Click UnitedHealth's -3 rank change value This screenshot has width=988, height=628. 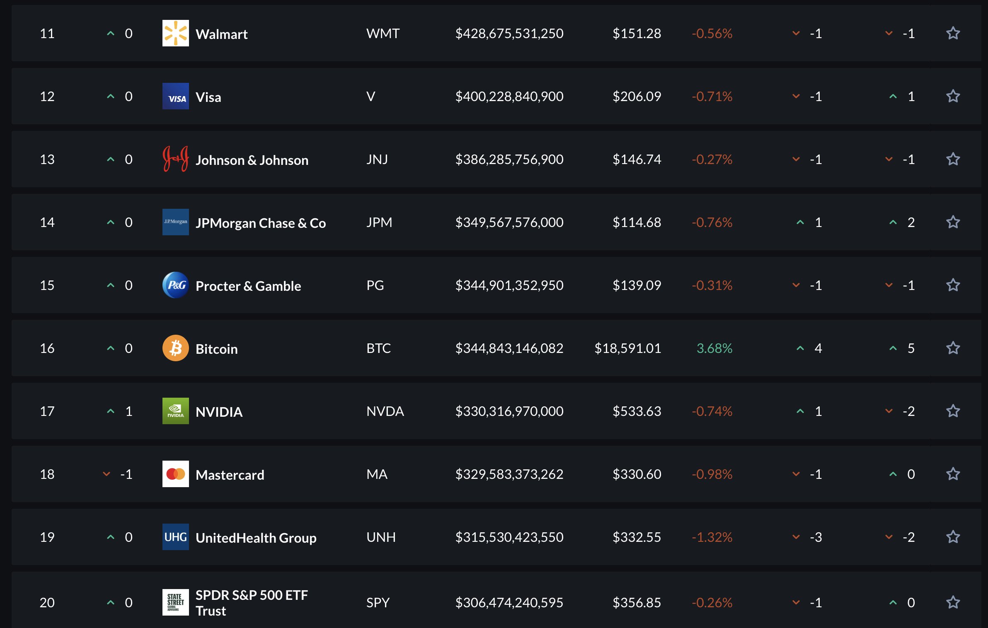816,537
